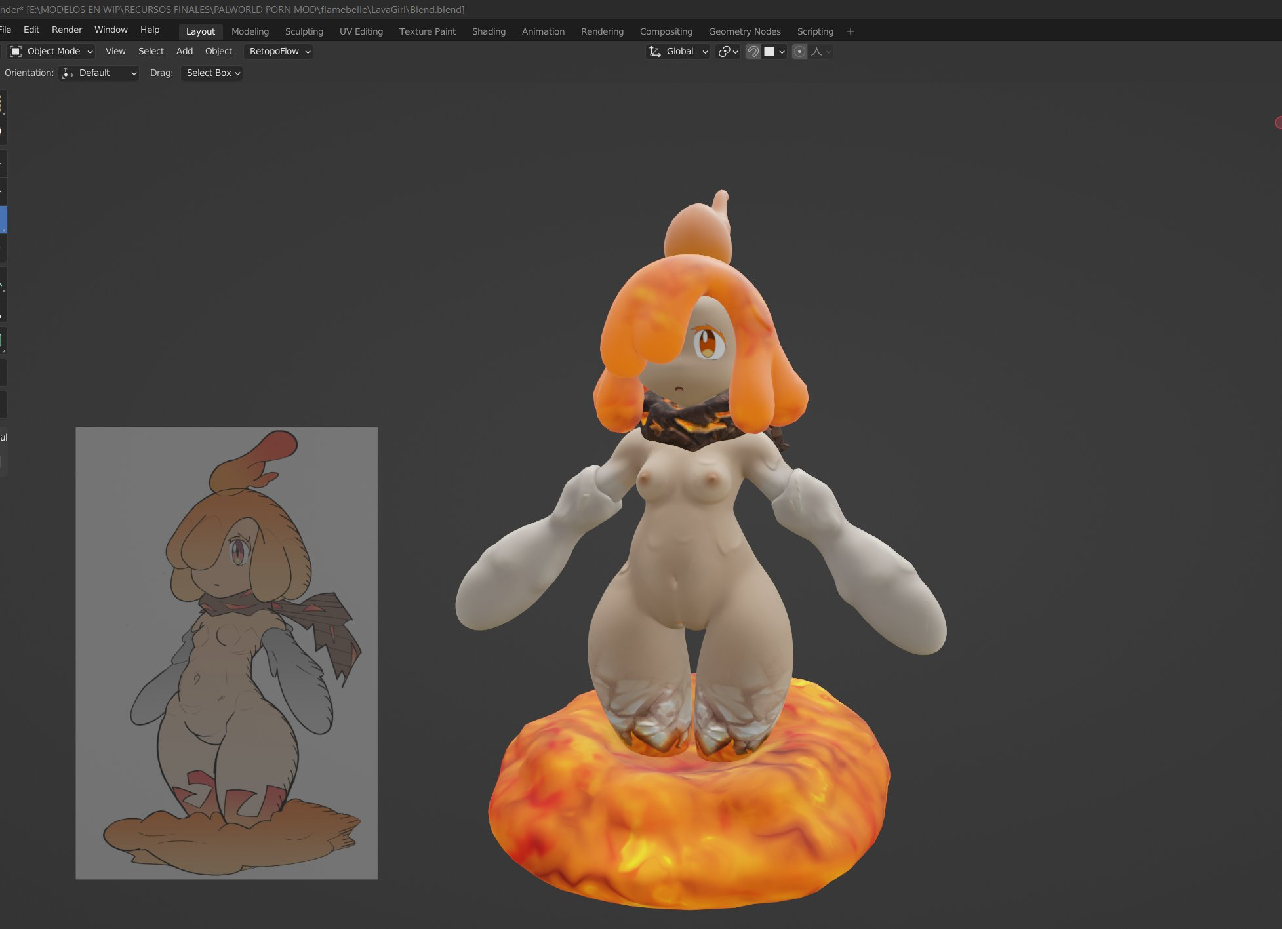Open the snap element options dropdown
This screenshot has width=1282, height=929.
tap(775, 52)
